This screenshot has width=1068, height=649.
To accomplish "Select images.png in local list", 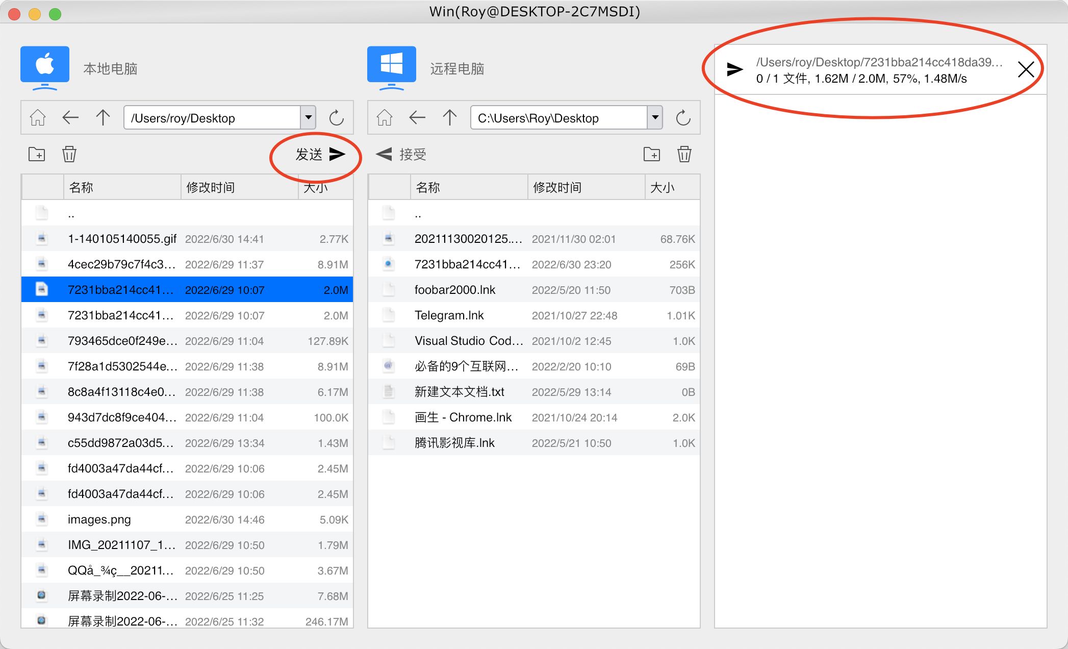I will click(99, 519).
